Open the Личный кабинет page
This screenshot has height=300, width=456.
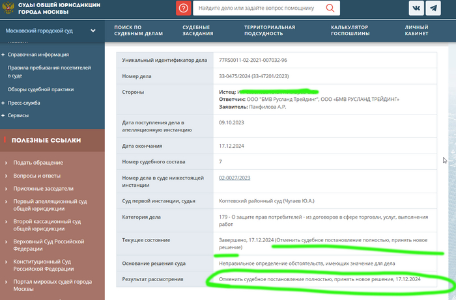click(416, 31)
